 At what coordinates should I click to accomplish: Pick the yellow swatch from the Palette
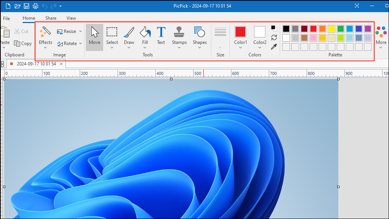point(331,28)
